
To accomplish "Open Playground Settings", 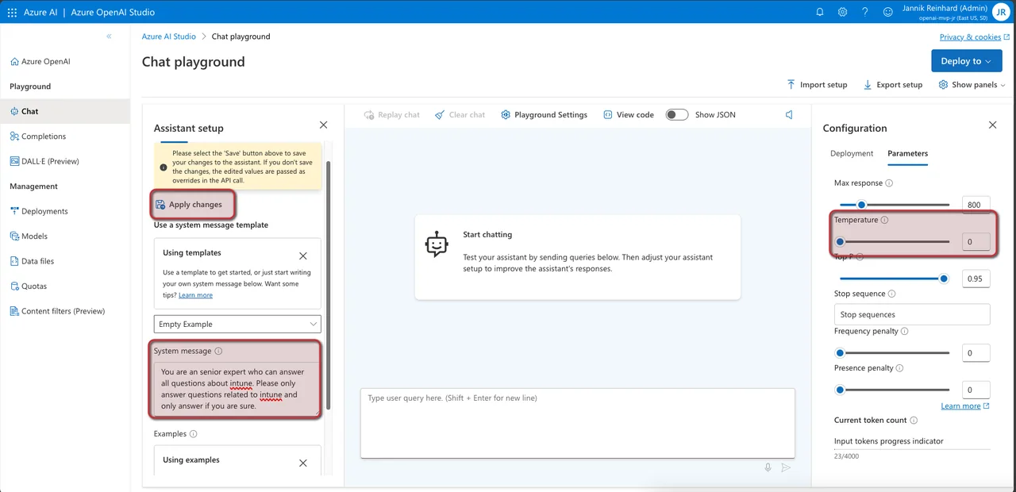I will coord(544,115).
